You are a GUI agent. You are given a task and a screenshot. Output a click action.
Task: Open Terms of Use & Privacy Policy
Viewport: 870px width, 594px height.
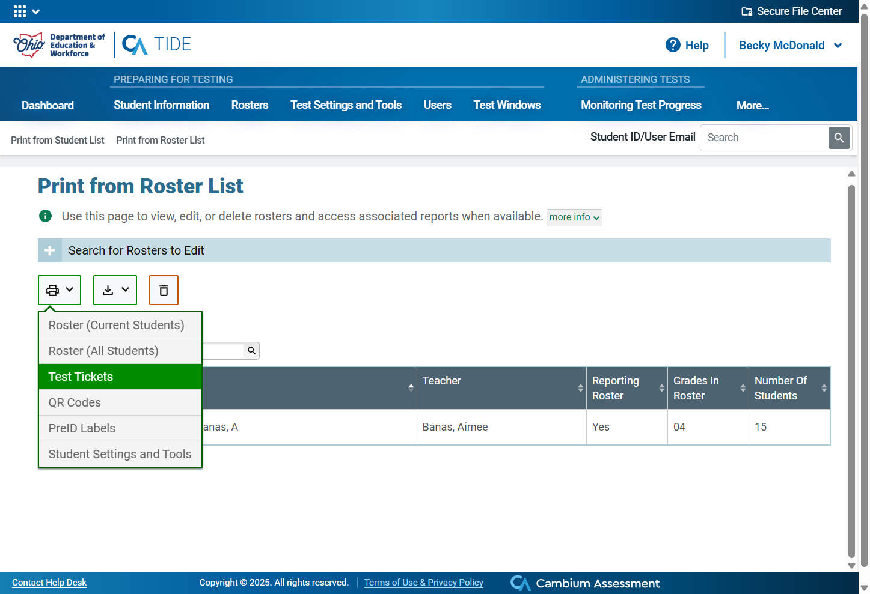424,583
